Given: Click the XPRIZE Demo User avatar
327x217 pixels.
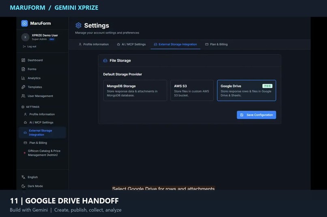Looking at the screenshot, I should 25,37.
